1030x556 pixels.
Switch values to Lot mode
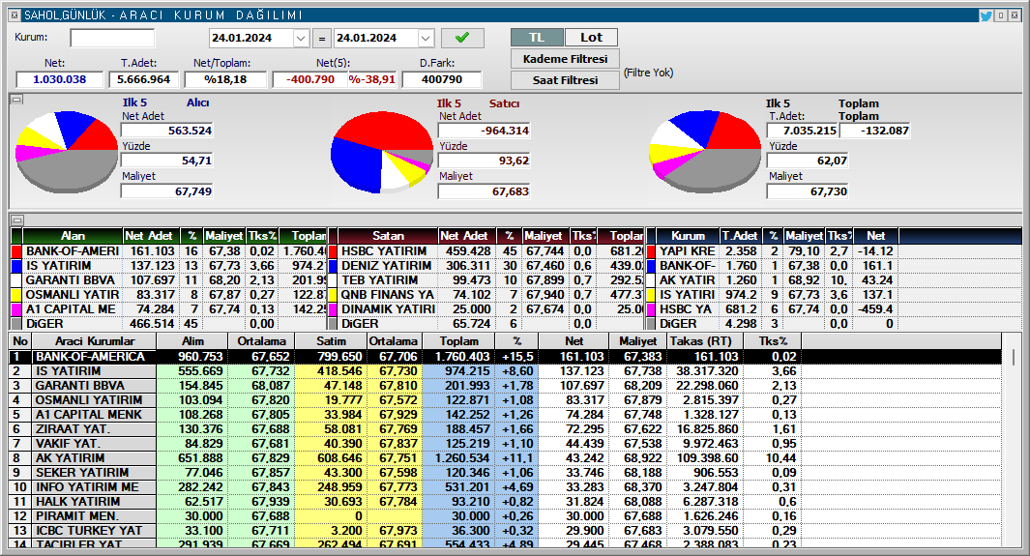(x=591, y=38)
